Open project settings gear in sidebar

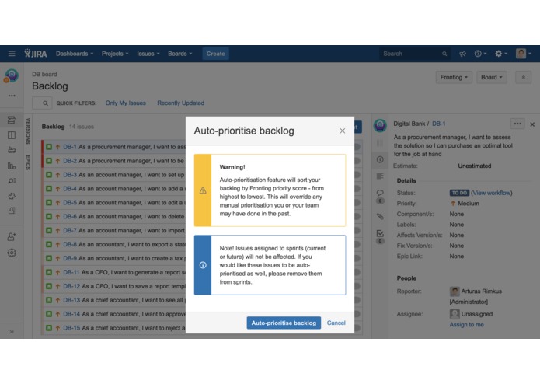(12, 253)
